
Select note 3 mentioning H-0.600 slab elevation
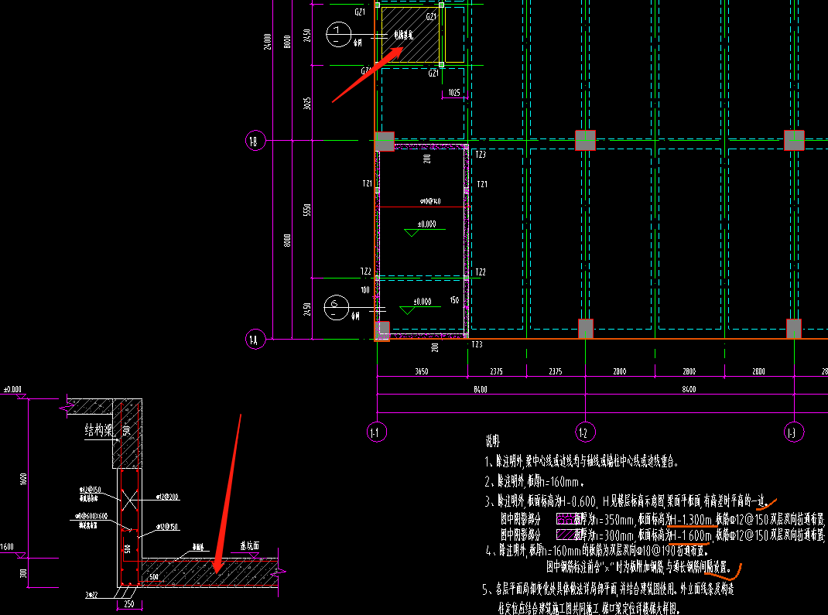626,501
